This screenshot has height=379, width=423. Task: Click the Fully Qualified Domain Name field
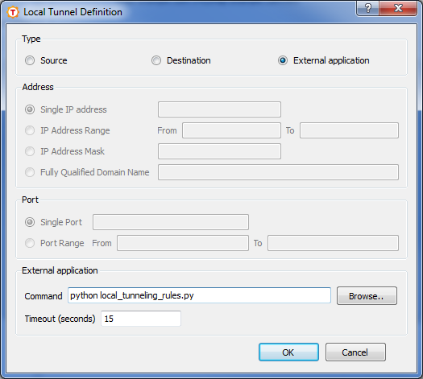(x=278, y=172)
